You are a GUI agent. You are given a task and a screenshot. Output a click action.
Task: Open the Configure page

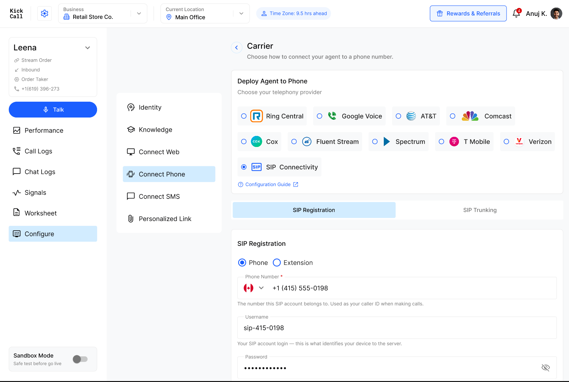53,234
